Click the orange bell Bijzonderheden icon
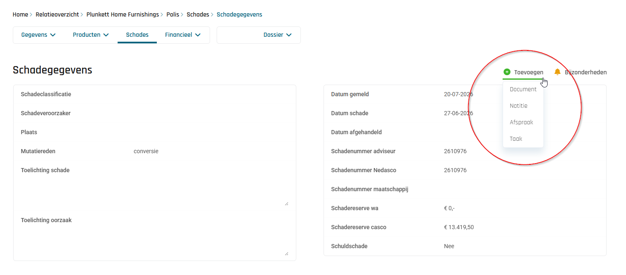 pyautogui.click(x=557, y=72)
